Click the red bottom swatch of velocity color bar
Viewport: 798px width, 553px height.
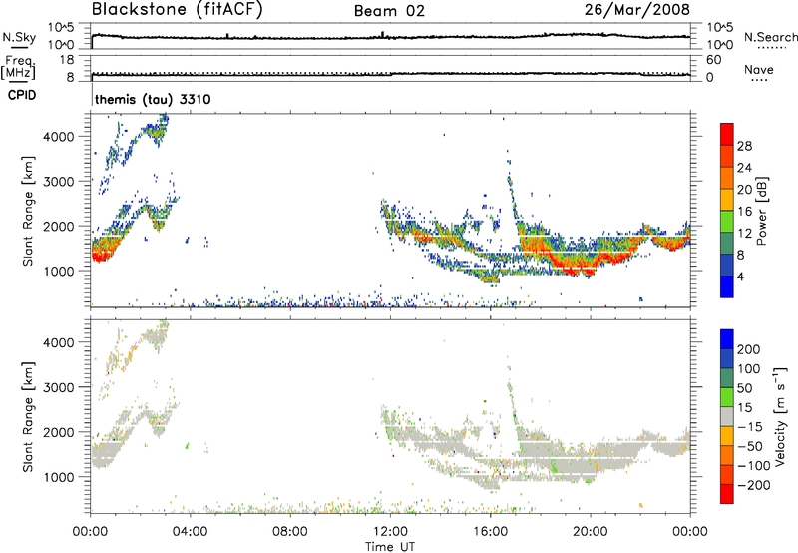pyautogui.click(x=727, y=494)
